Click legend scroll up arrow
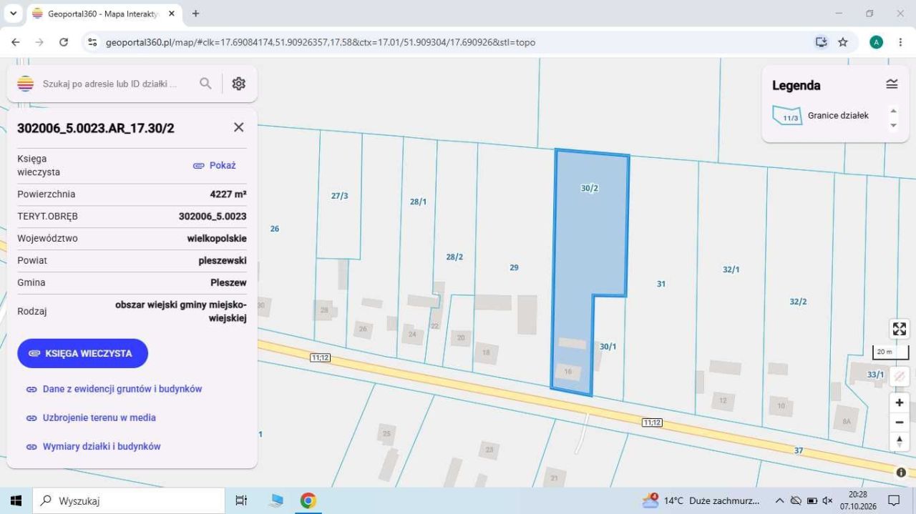This screenshot has height=514, width=916. tap(893, 111)
